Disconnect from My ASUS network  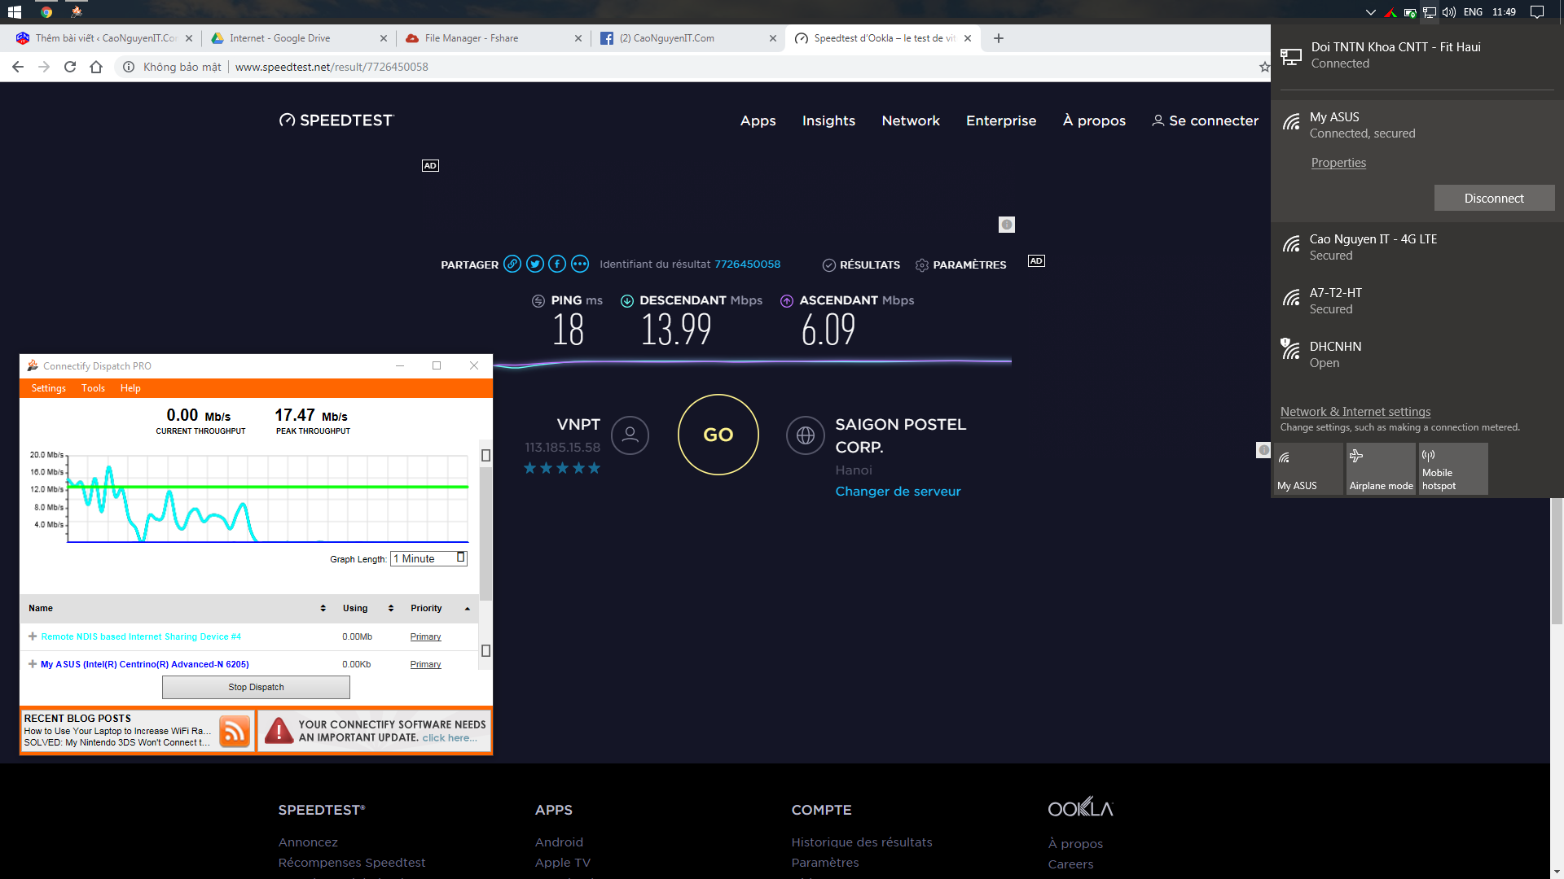click(1494, 198)
